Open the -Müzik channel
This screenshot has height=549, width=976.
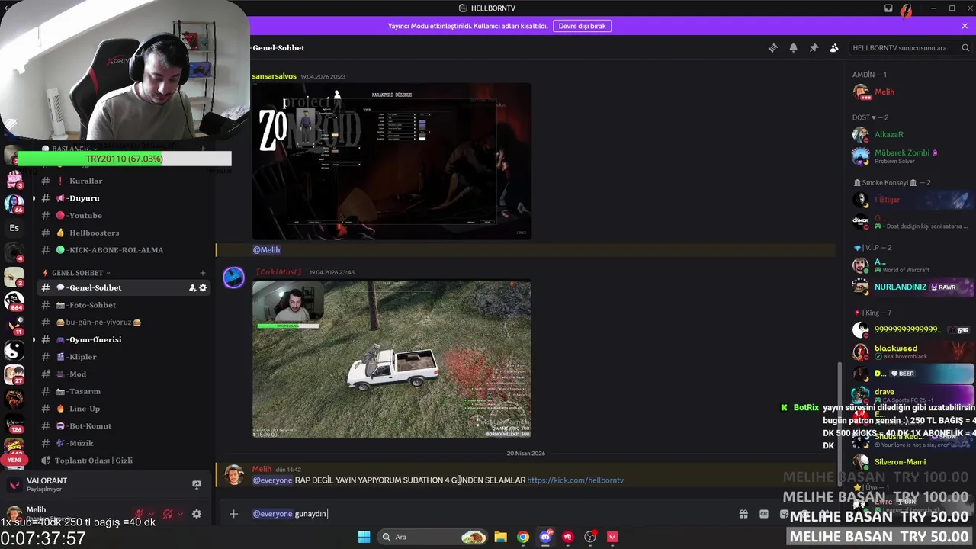(124, 443)
